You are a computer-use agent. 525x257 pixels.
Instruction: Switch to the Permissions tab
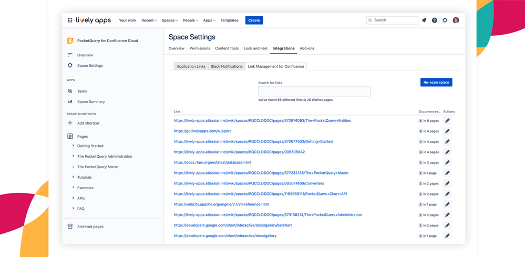coord(200,48)
